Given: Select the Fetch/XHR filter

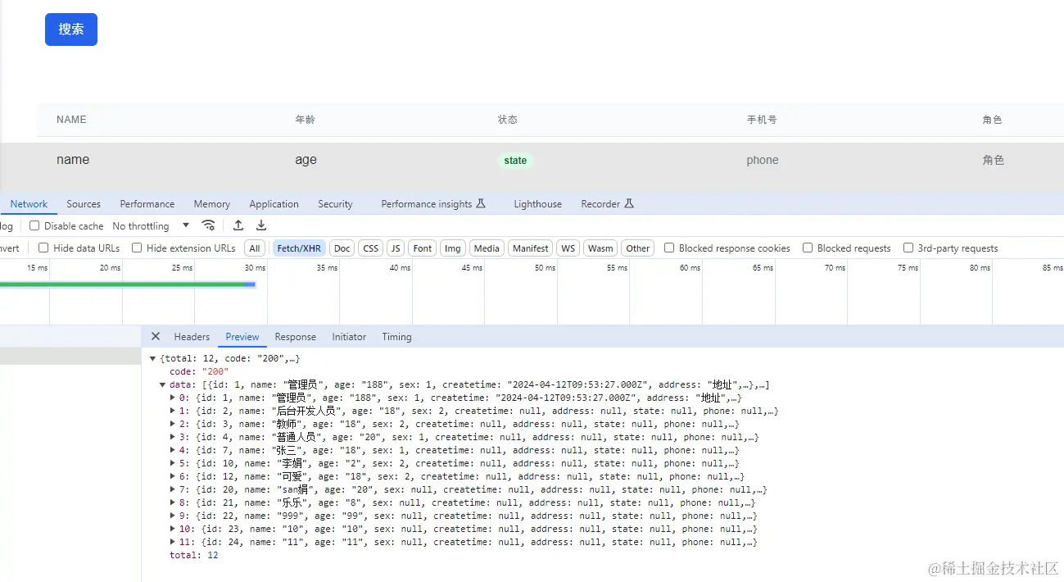Looking at the screenshot, I should [x=299, y=248].
